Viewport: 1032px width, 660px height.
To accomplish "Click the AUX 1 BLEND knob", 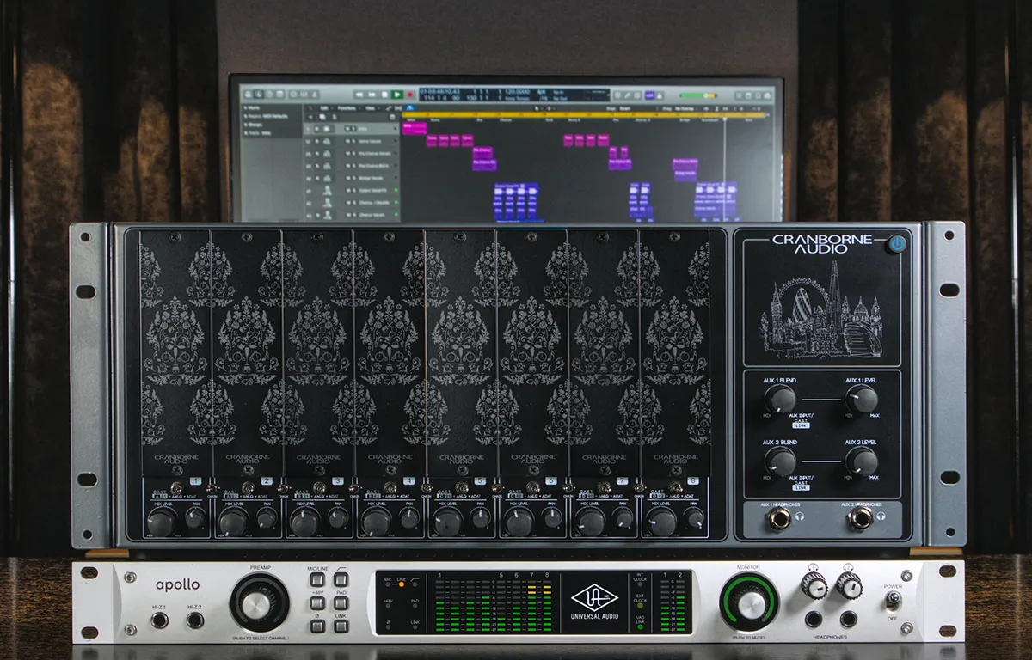I will (779, 398).
